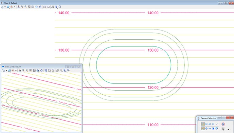This screenshot has width=234, height=133.
Task: Open Display Style icon in View 1 toolbar
Action: tap(8, 7)
